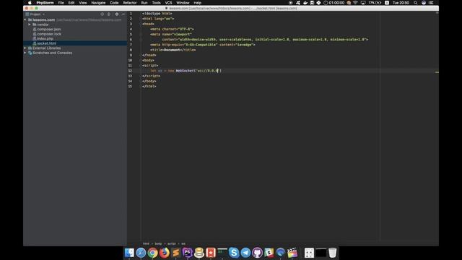This screenshot has width=462, height=260.
Task: Click the Wi-Fi icon in the menu bar
Action: pyautogui.click(x=356, y=3)
